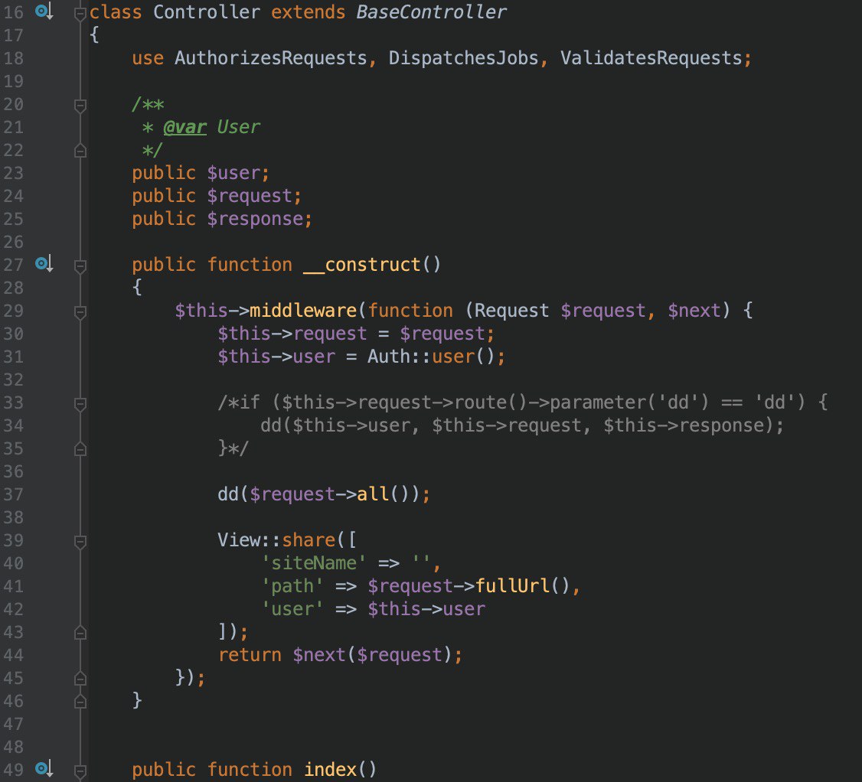Click the Controller class name on line 16
Image resolution: width=862 pixels, height=782 pixels.
pos(206,12)
